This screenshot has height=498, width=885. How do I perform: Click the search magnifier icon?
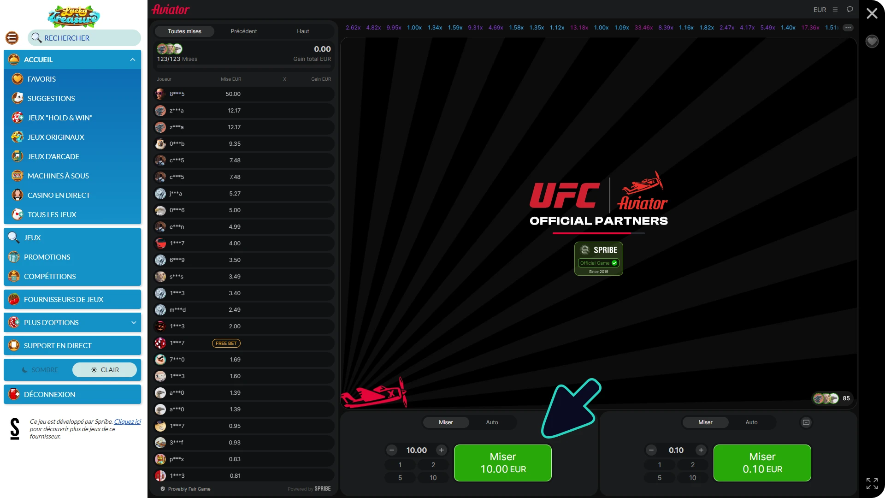coord(36,38)
